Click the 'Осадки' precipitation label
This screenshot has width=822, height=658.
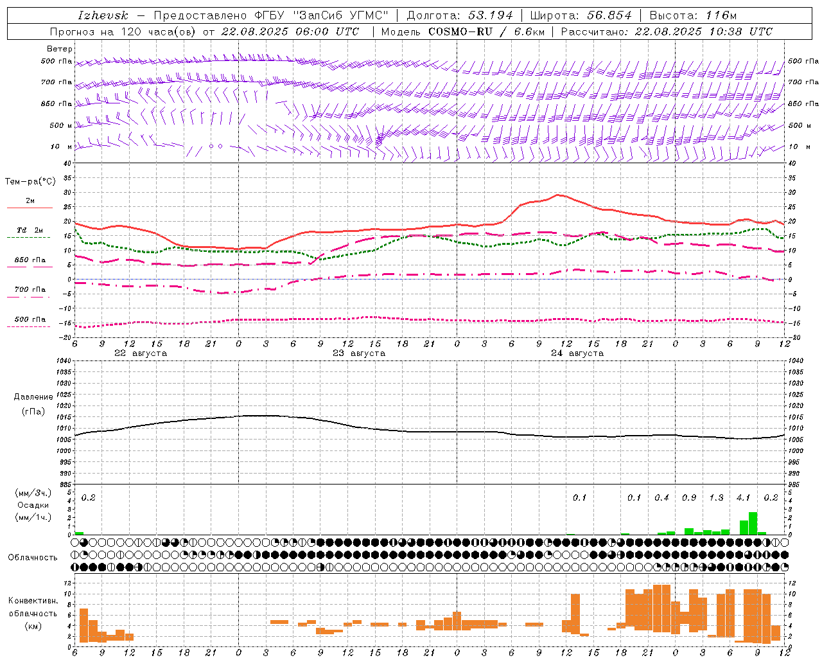(33, 505)
